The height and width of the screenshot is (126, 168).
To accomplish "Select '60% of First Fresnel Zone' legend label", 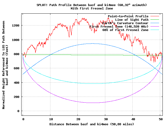I will 125,30.
